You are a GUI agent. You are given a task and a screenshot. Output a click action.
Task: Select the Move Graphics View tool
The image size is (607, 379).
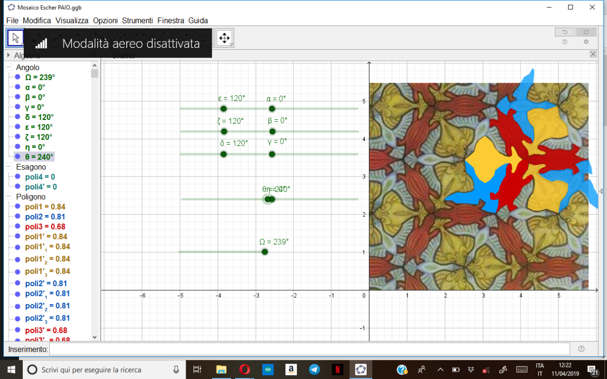coord(224,38)
